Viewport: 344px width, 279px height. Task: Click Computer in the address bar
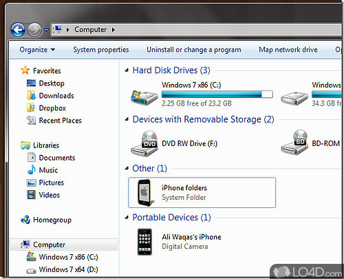[x=90, y=30]
